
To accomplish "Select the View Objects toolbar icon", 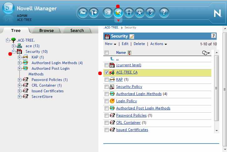I will (x=118, y=13).
